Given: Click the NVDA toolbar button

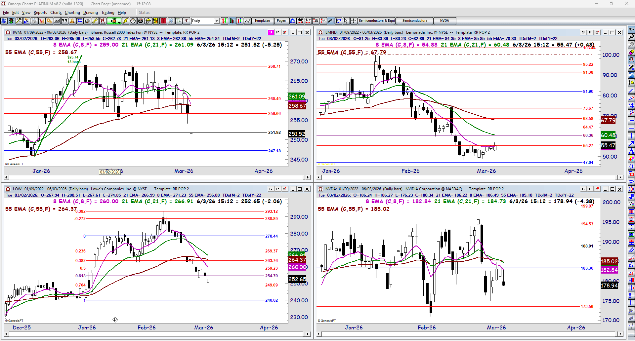Looking at the screenshot, I should [x=445, y=21].
